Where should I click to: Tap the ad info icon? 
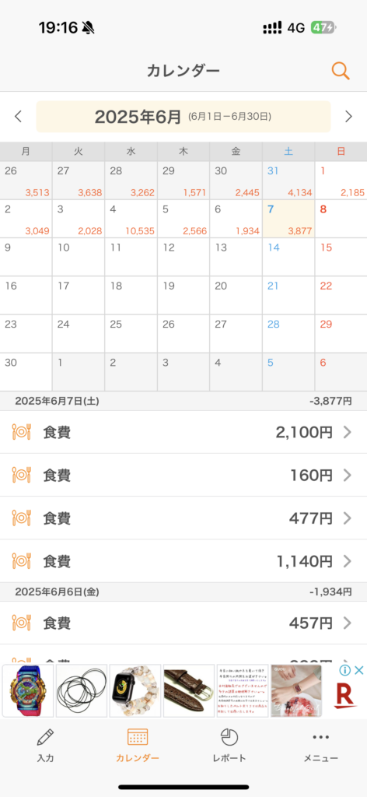coord(344,670)
